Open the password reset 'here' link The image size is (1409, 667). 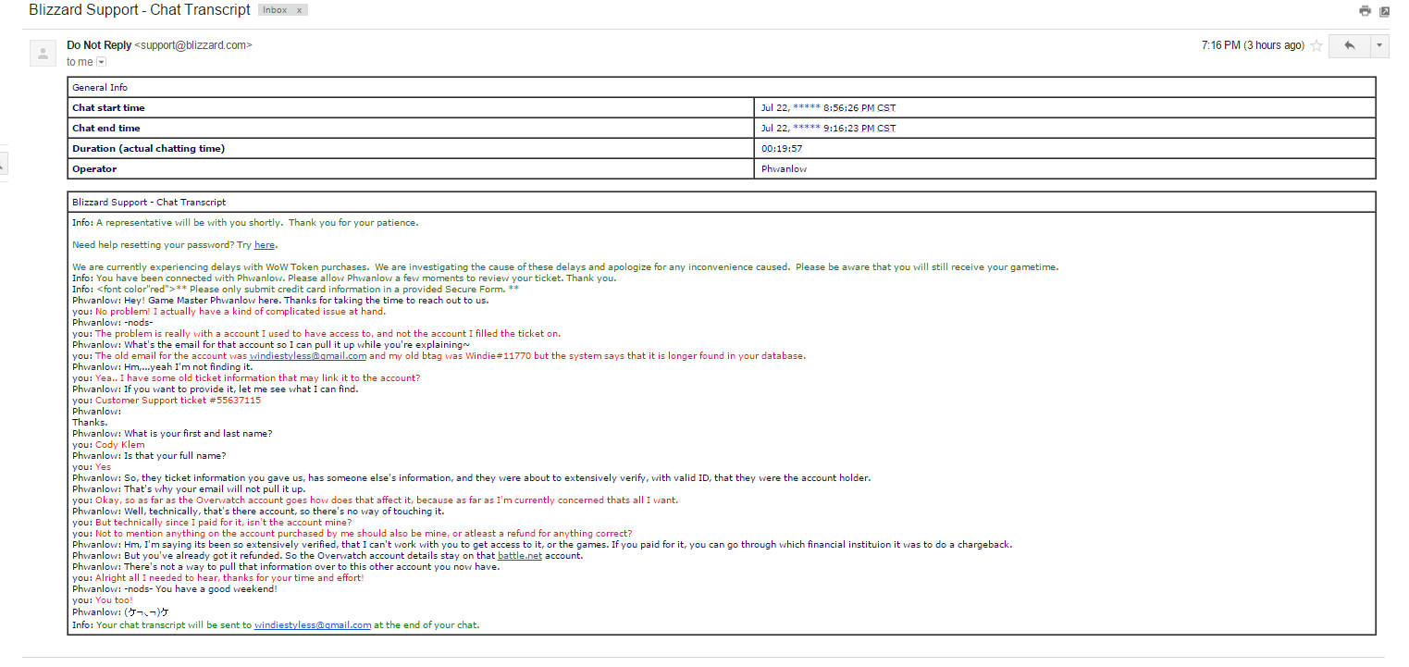pos(265,245)
